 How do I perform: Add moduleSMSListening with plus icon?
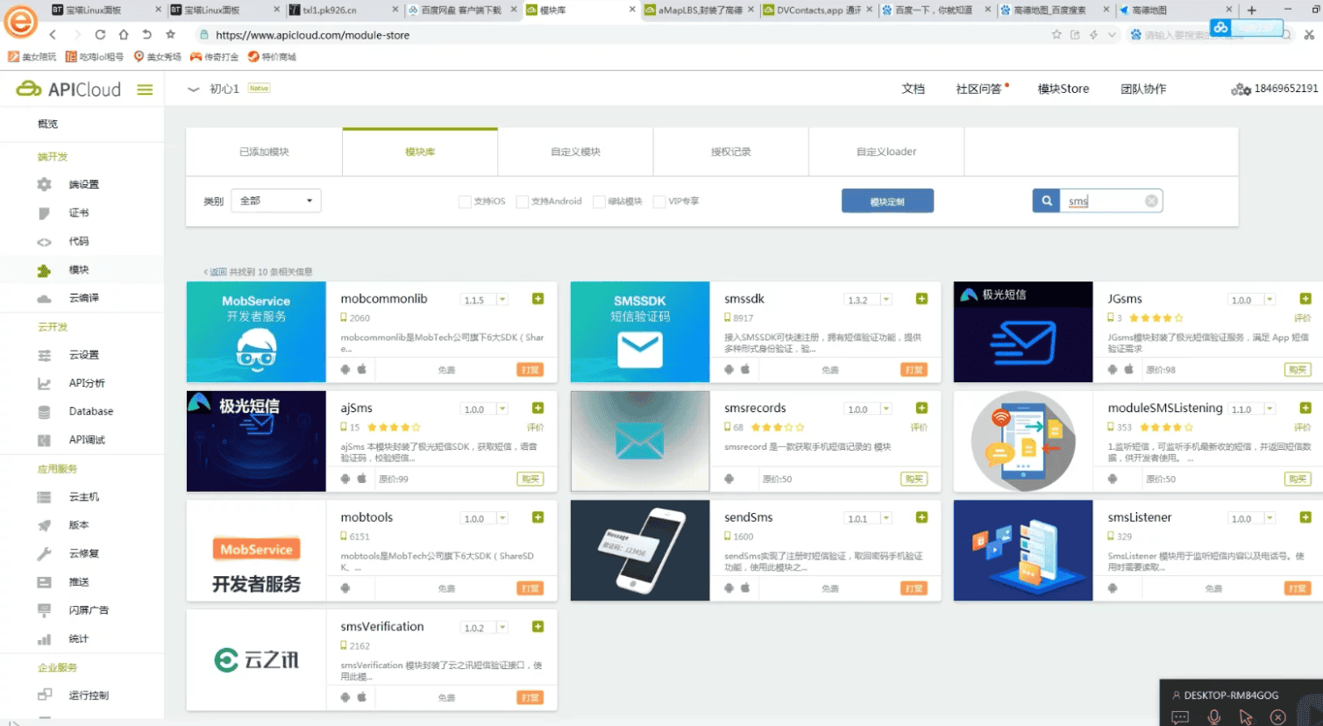point(1305,408)
